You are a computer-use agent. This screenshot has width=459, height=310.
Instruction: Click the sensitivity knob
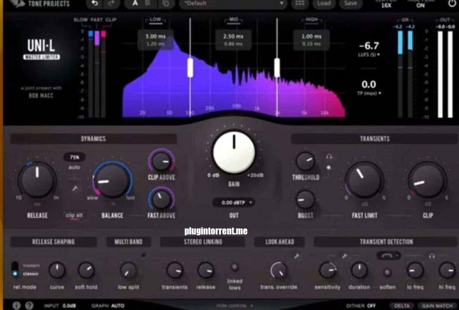[x=328, y=270]
